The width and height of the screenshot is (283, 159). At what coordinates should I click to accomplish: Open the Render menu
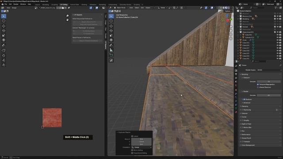pos(16,4)
